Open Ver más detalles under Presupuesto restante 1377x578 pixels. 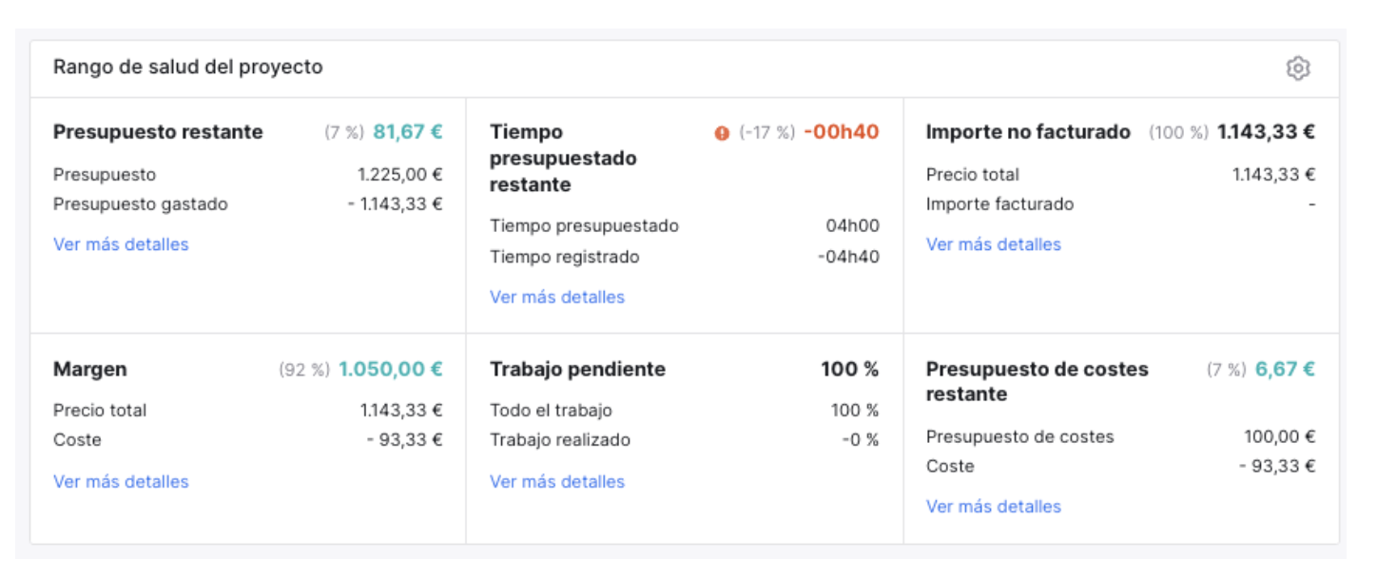(121, 244)
